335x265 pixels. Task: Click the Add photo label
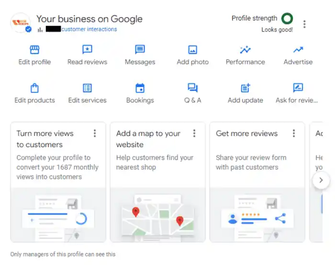[193, 62]
